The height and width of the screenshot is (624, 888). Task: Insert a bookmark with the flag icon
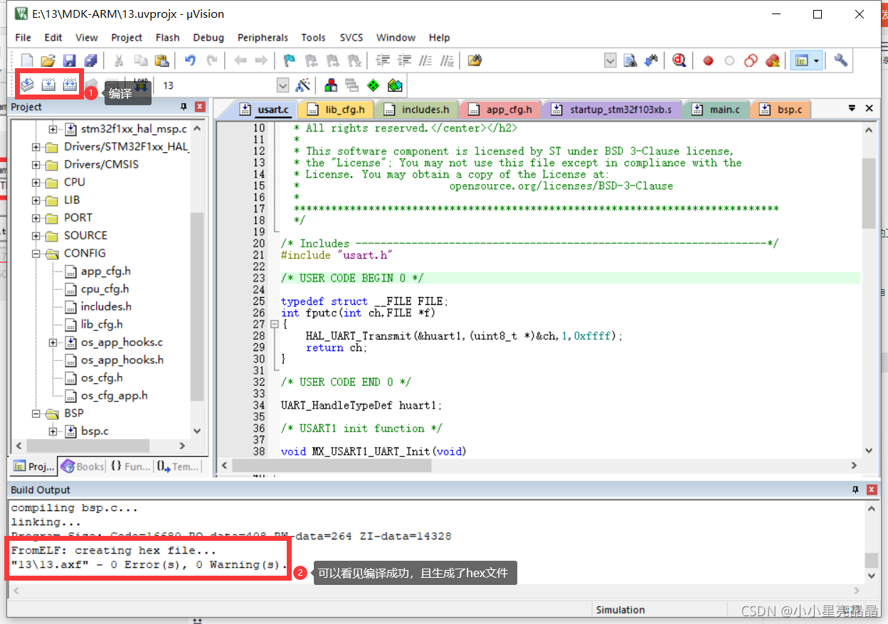(290, 61)
